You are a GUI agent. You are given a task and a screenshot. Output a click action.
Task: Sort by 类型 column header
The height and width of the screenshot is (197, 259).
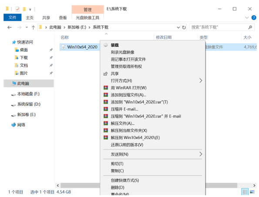coord(204,37)
